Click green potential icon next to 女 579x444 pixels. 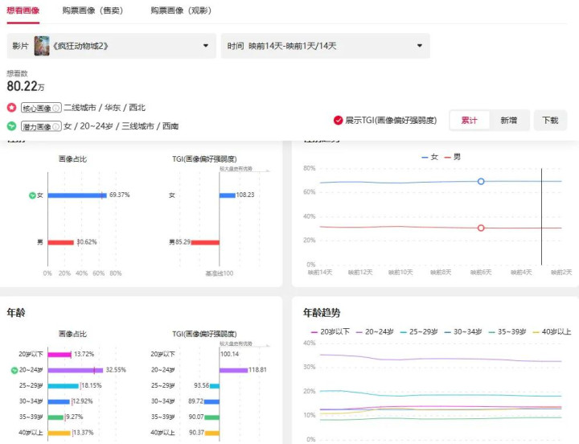click(32, 195)
